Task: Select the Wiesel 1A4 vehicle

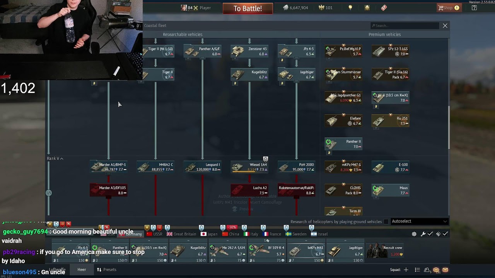Action: pos(249,167)
